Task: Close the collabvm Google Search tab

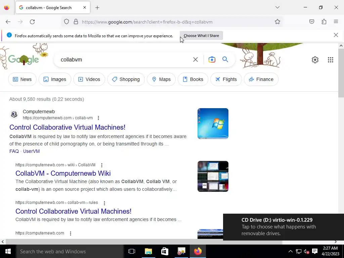Action: [x=85, y=7]
